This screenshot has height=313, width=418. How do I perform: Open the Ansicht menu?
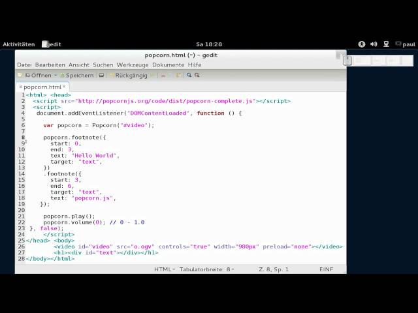coord(79,65)
